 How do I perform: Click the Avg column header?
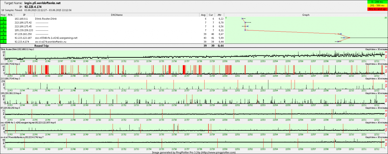click(203, 15)
